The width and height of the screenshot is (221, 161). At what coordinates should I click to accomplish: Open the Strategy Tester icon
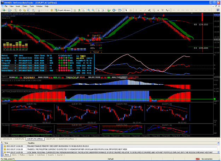(x=33, y=10)
